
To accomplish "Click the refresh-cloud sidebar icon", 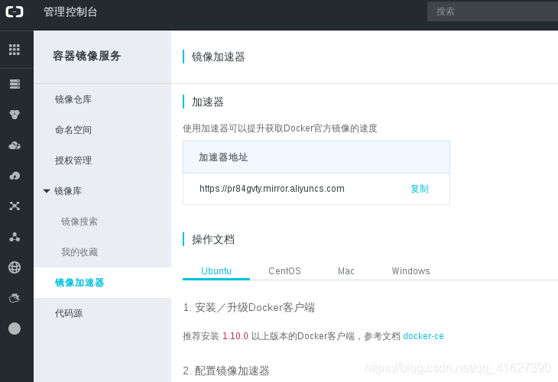I will point(15,298).
